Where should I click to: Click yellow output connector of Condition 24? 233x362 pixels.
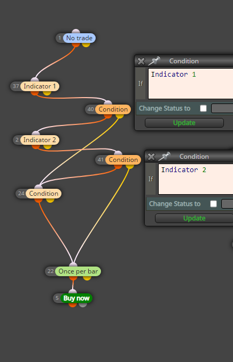pos(50,200)
